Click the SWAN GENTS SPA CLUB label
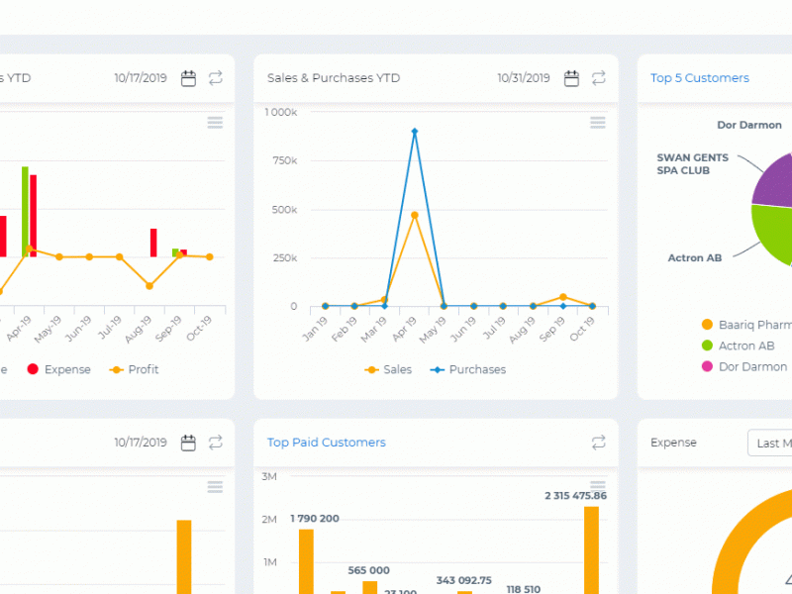 (x=692, y=164)
